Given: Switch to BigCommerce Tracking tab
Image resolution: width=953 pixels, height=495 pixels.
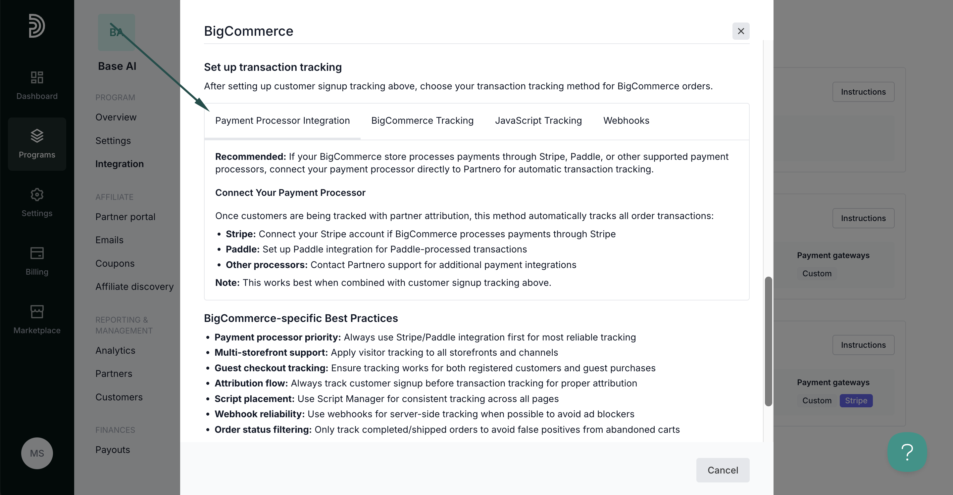Looking at the screenshot, I should coord(422,120).
